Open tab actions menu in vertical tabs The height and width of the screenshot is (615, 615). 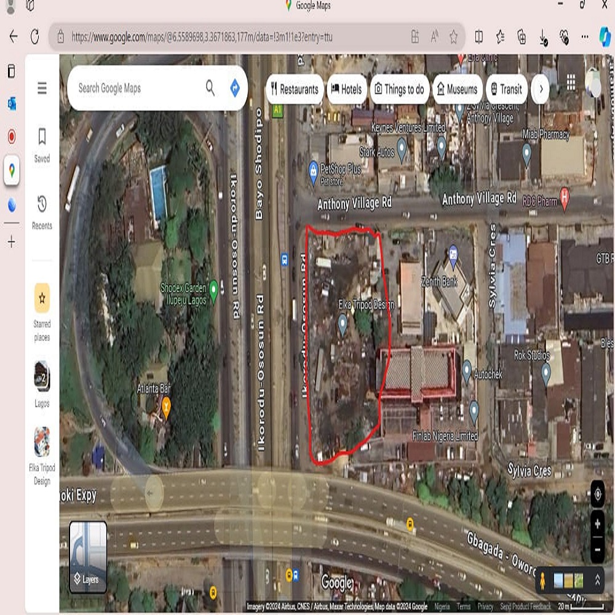tap(11, 71)
